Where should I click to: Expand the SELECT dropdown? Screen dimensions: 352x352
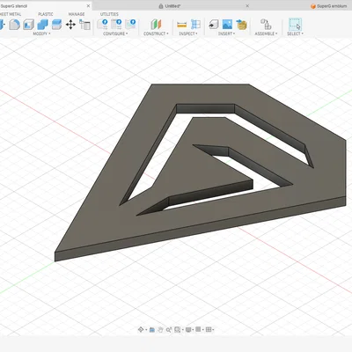(x=295, y=33)
